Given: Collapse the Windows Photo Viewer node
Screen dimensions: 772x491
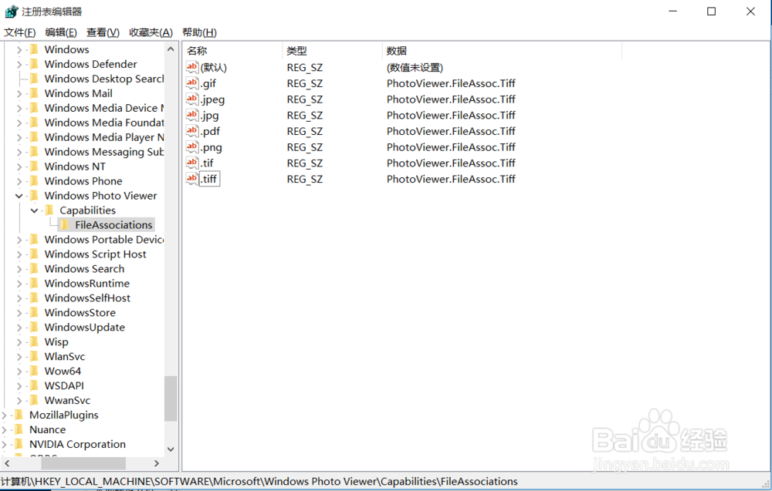Looking at the screenshot, I should (x=18, y=195).
